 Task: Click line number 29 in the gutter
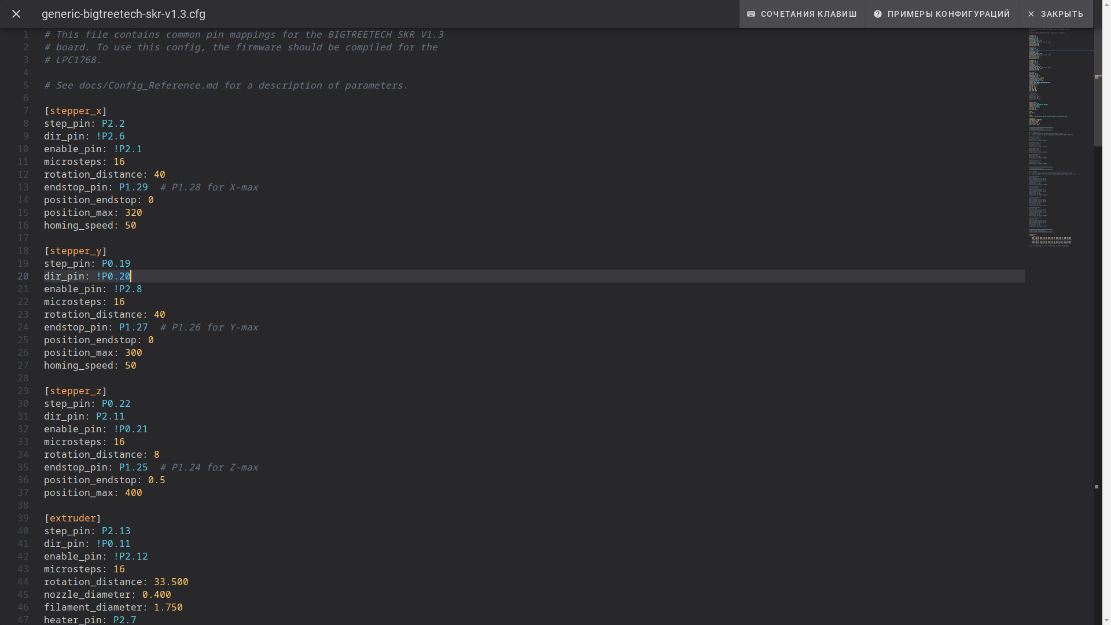tap(23, 391)
